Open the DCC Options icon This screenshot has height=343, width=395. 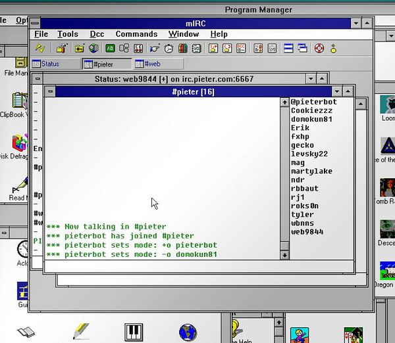[241, 48]
